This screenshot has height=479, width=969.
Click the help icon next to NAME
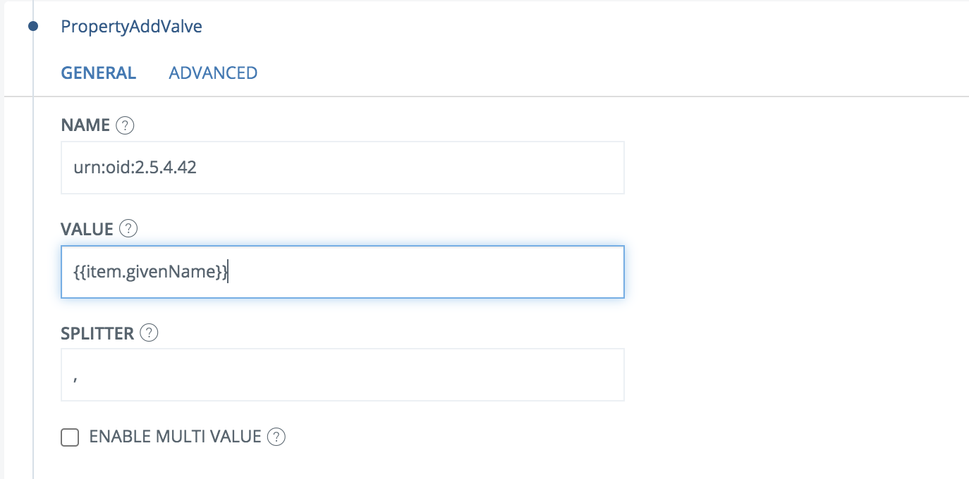pyautogui.click(x=125, y=126)
